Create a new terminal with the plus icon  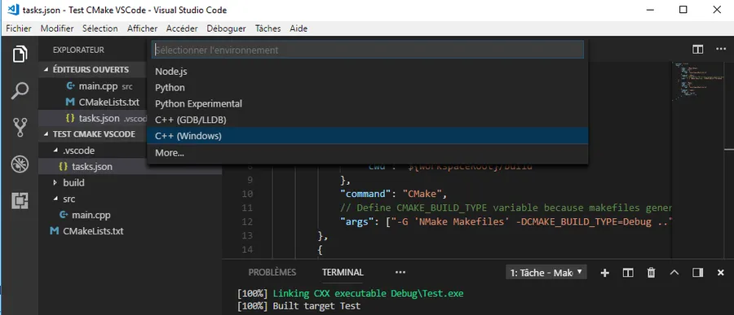pyautogui.click(x=605, y=273)
